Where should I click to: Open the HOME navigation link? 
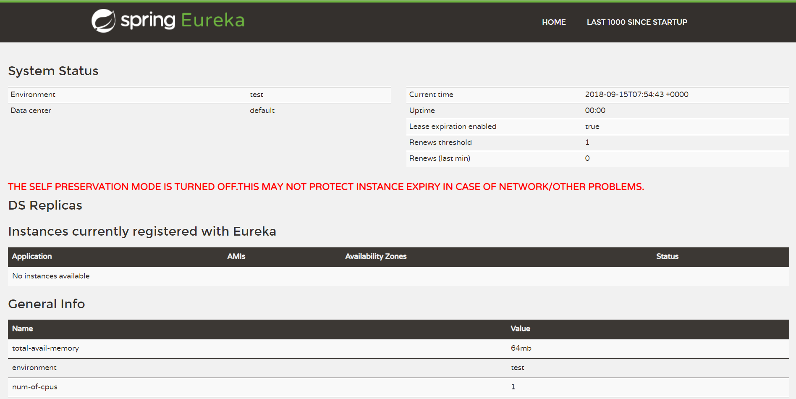click(553, 22)
